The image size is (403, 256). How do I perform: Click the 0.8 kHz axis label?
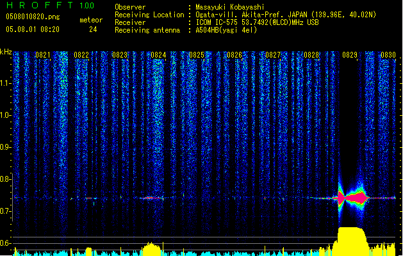[x=4, y=179]
